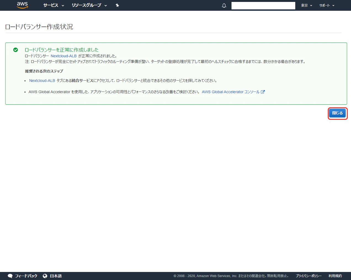Image resolution: width=351 pixels, height=280 pixels.
Task: Click the フィードバック button in footer
Action: pyautogui.click(x=22, y=276)
